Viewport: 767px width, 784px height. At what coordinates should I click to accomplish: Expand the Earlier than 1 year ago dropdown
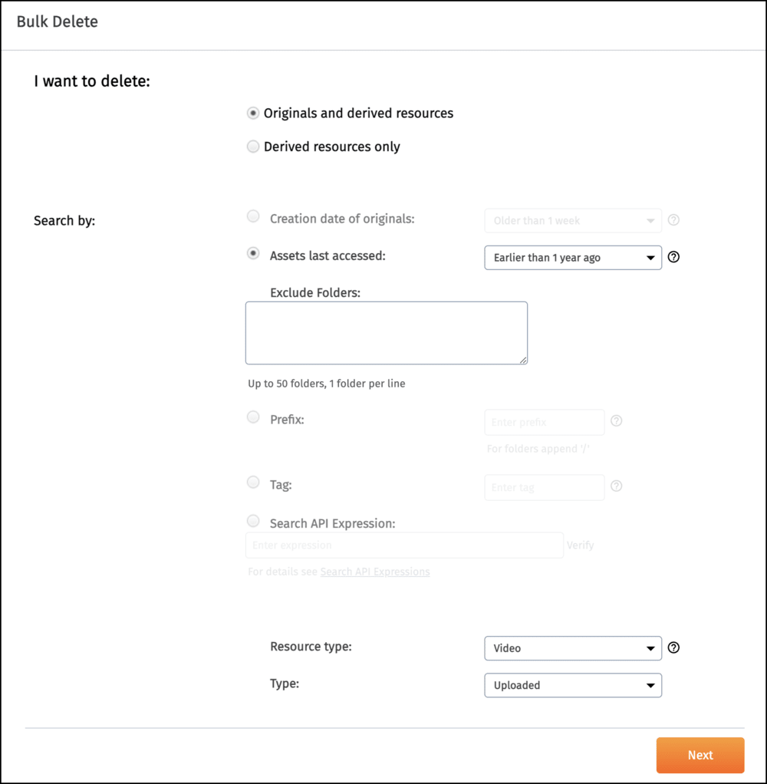pos(572,258)
